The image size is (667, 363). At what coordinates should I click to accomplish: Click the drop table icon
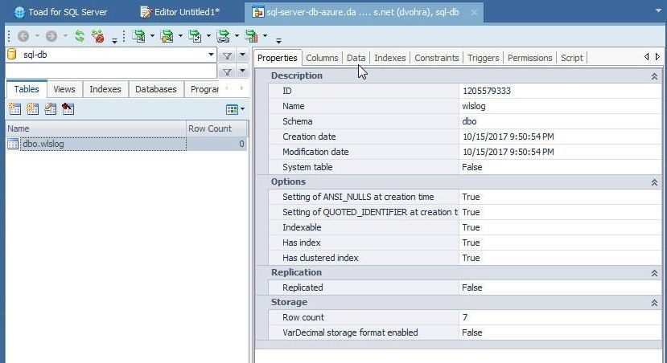click(x=68, y=109)
